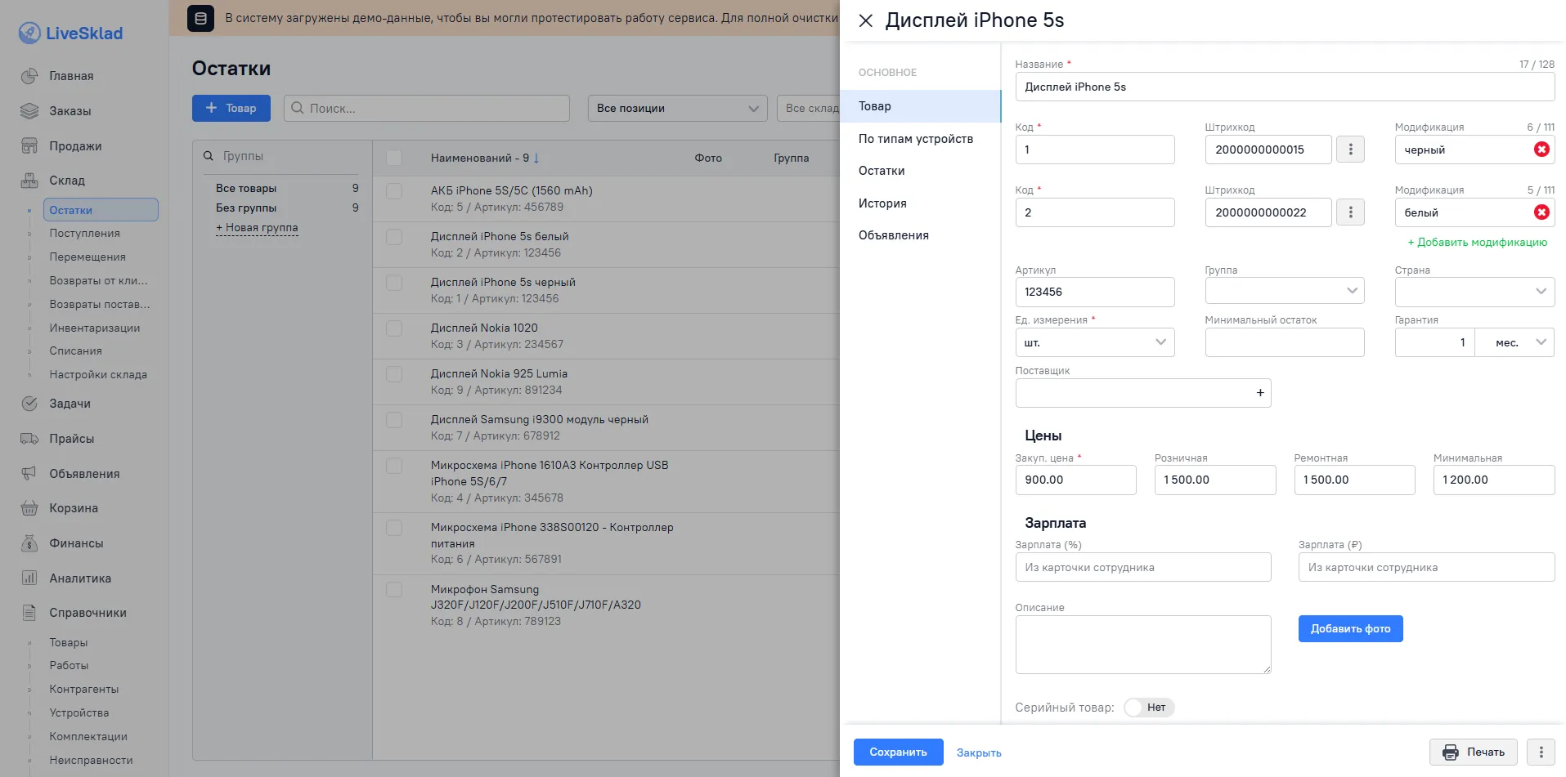Open Заказы via its stack icon
The width and height of the screenshot is (1566, 777).
click(29, 111)
